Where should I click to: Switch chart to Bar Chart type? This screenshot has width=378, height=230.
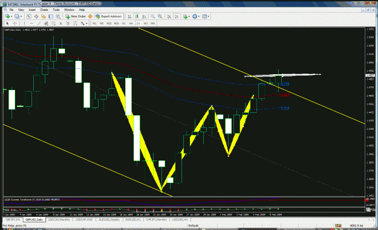(x=129, y=16)
